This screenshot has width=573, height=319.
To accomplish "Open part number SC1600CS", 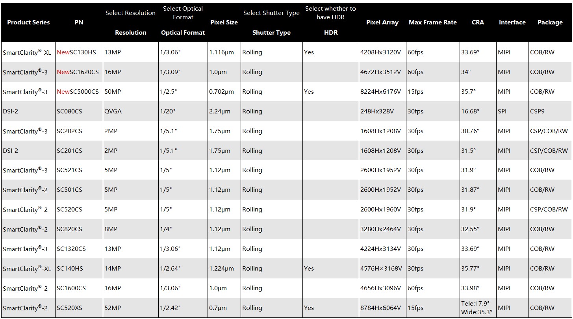I will (71, 288).
